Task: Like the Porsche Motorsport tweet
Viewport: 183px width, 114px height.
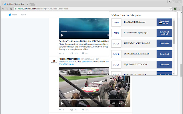Action: click(83, 110)
